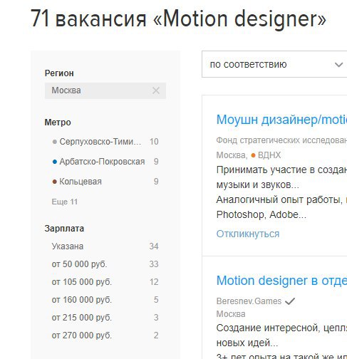Filter by Арбатско-Покровская metro line
This screenshot has width=347, height=359.
102,162
